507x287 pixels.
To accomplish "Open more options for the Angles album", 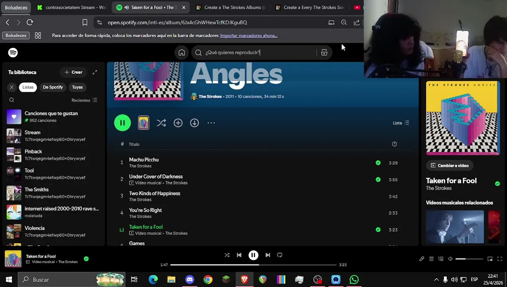I will pyautogui.click(x=211, y=123).
